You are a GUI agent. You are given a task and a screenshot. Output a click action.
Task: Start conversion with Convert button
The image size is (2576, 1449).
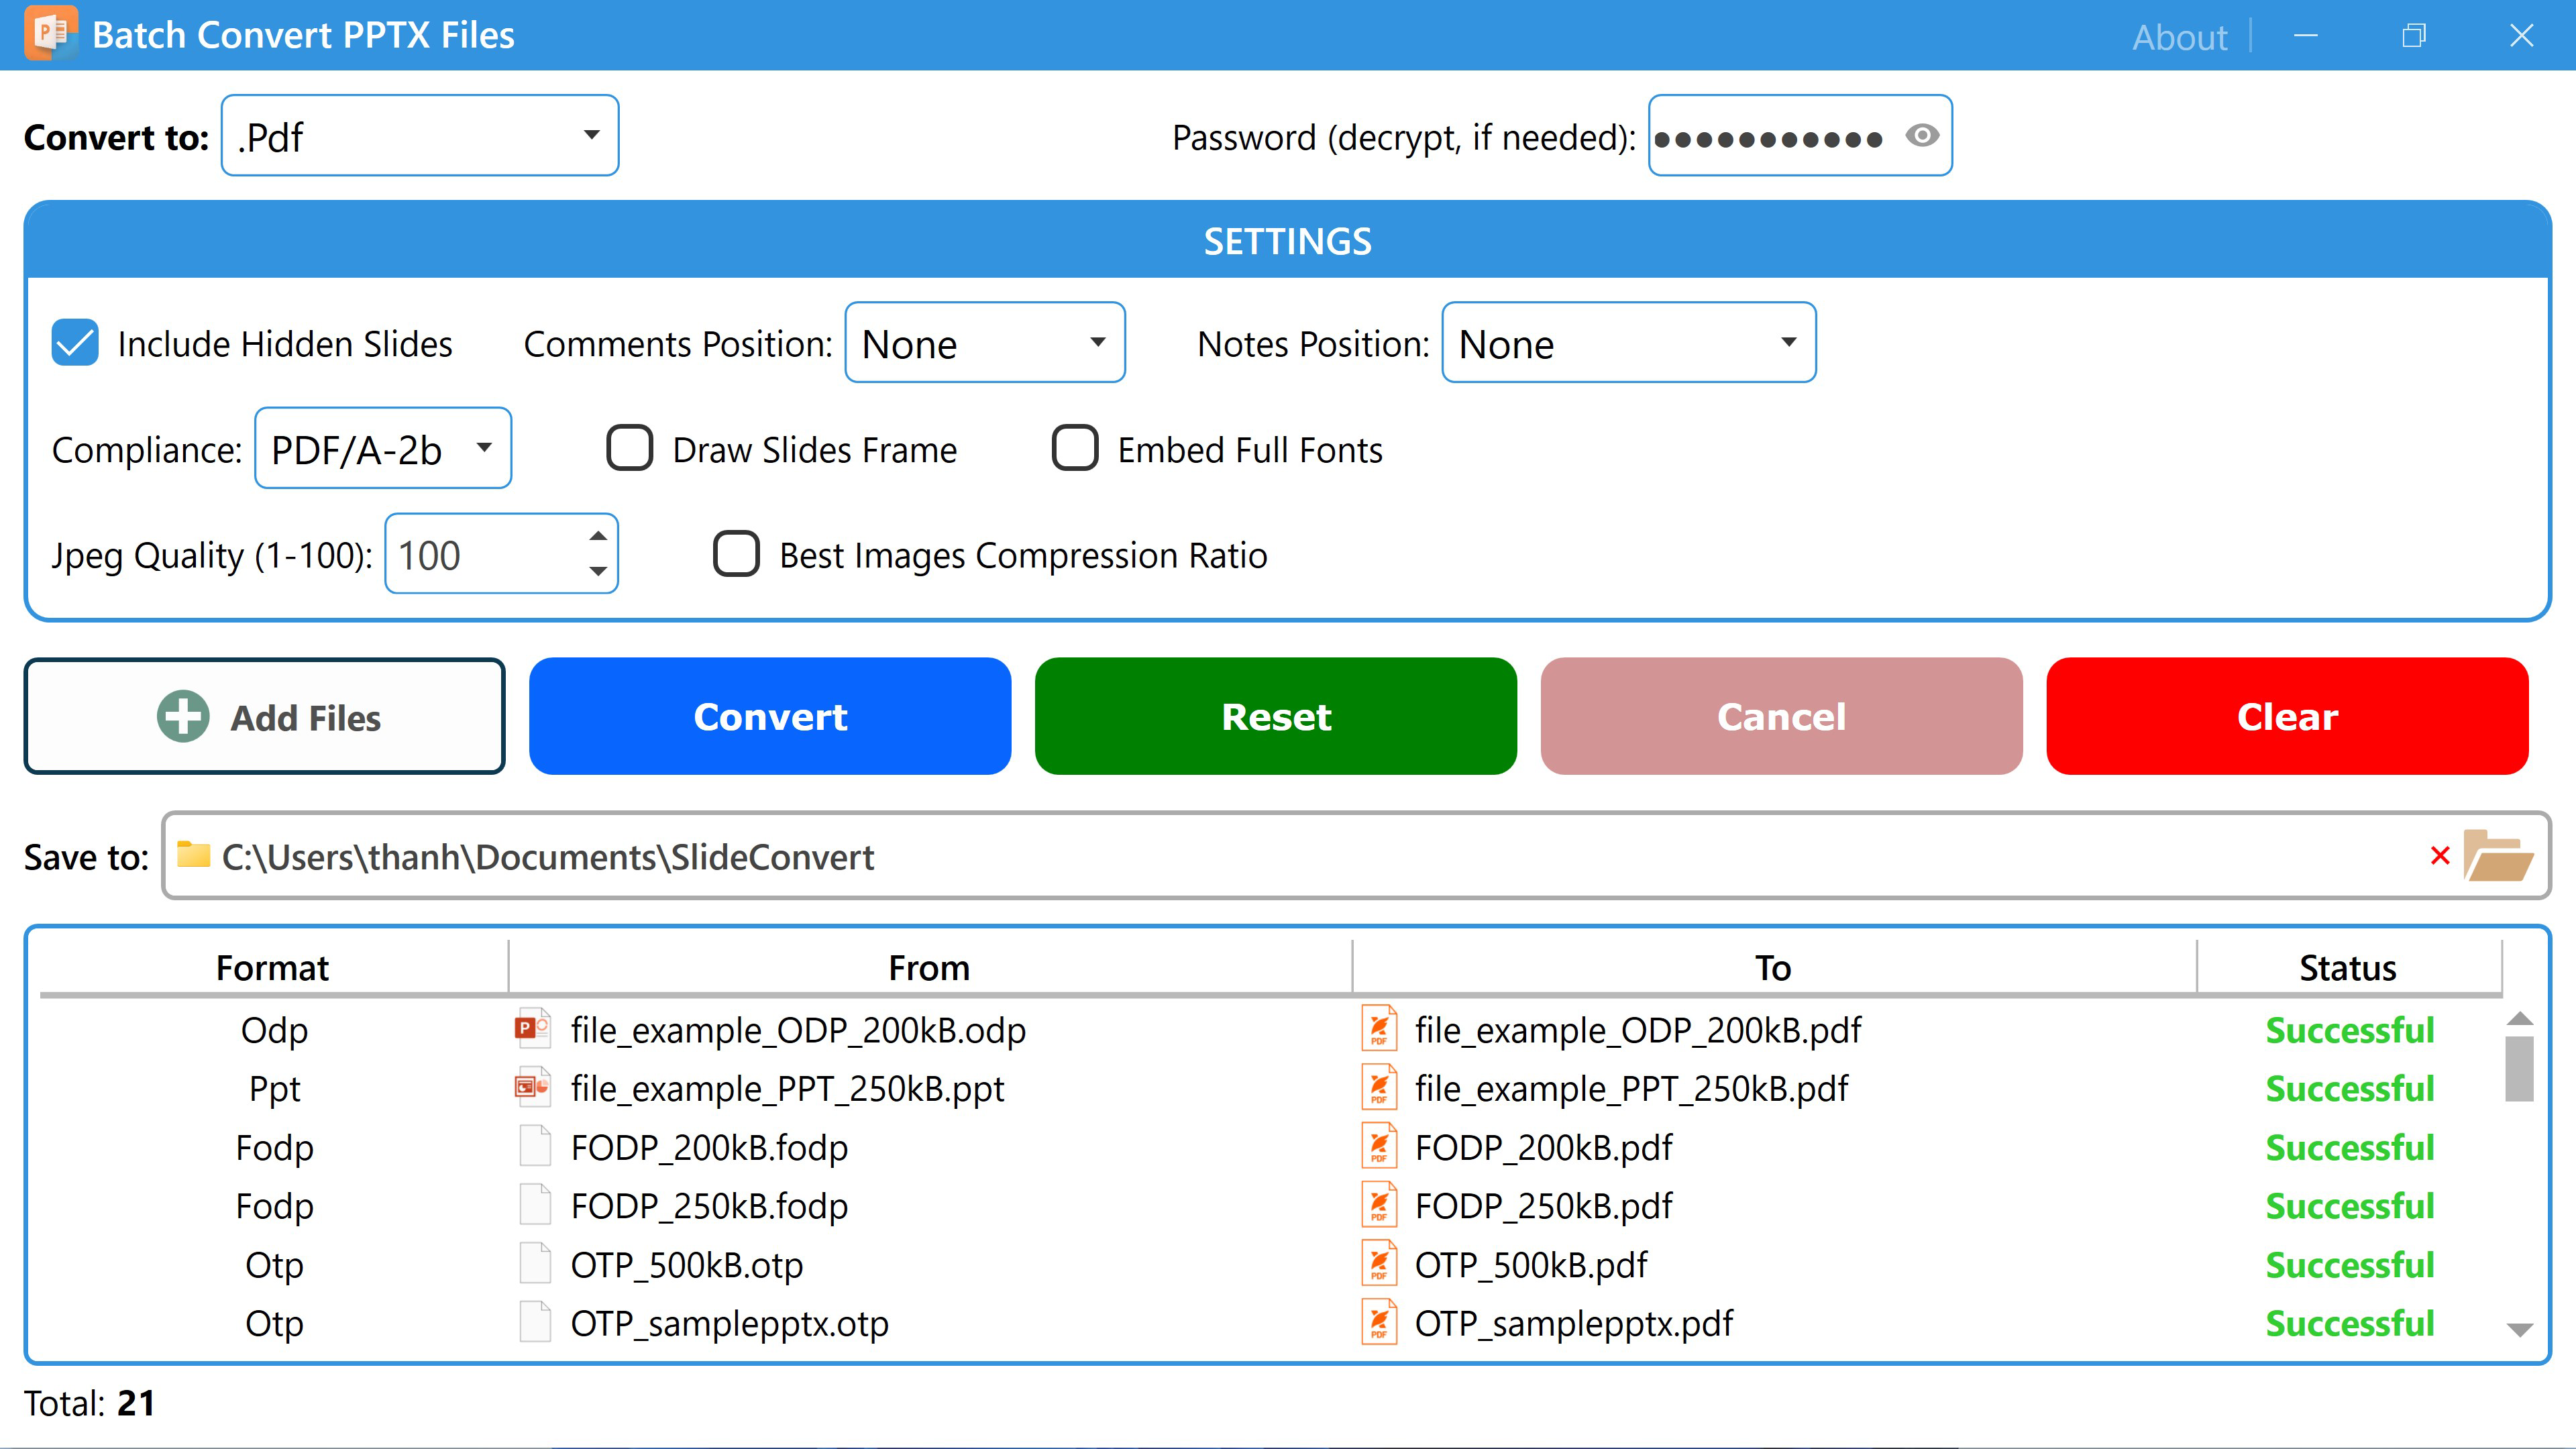click(x=770, y=716)
